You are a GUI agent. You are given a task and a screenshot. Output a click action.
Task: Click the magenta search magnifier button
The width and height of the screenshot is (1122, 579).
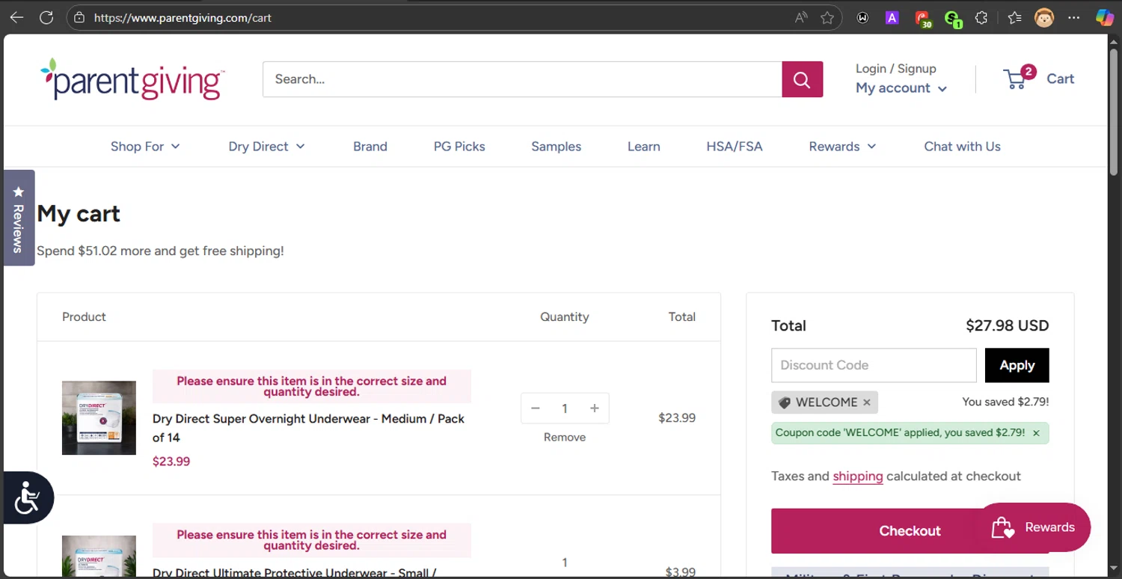pyautogui.click(x=802, y=79)
